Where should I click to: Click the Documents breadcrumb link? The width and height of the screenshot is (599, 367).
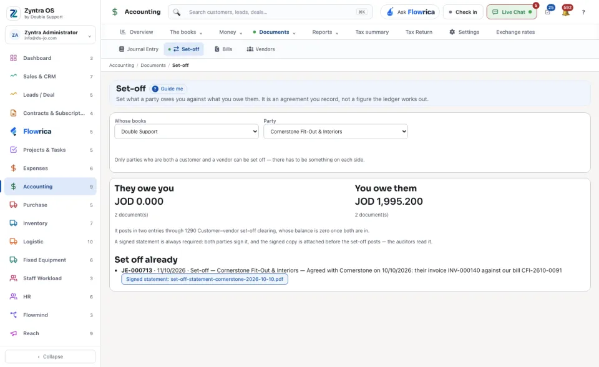coord(153,66)
